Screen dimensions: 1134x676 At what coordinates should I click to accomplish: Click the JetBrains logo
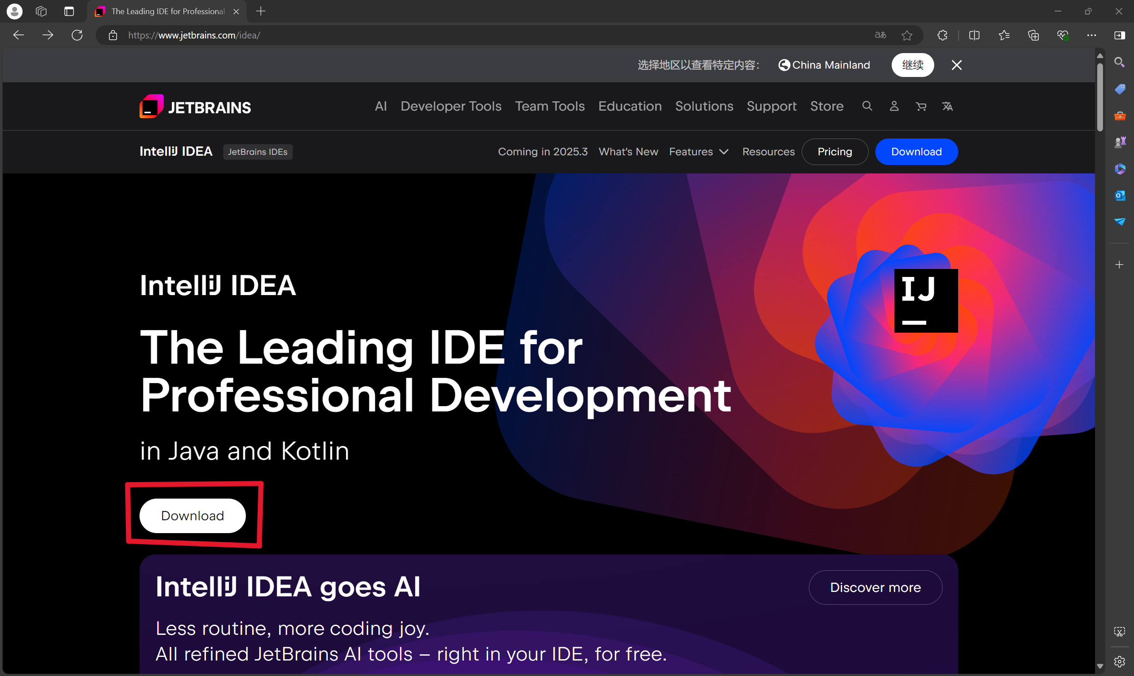195,107
